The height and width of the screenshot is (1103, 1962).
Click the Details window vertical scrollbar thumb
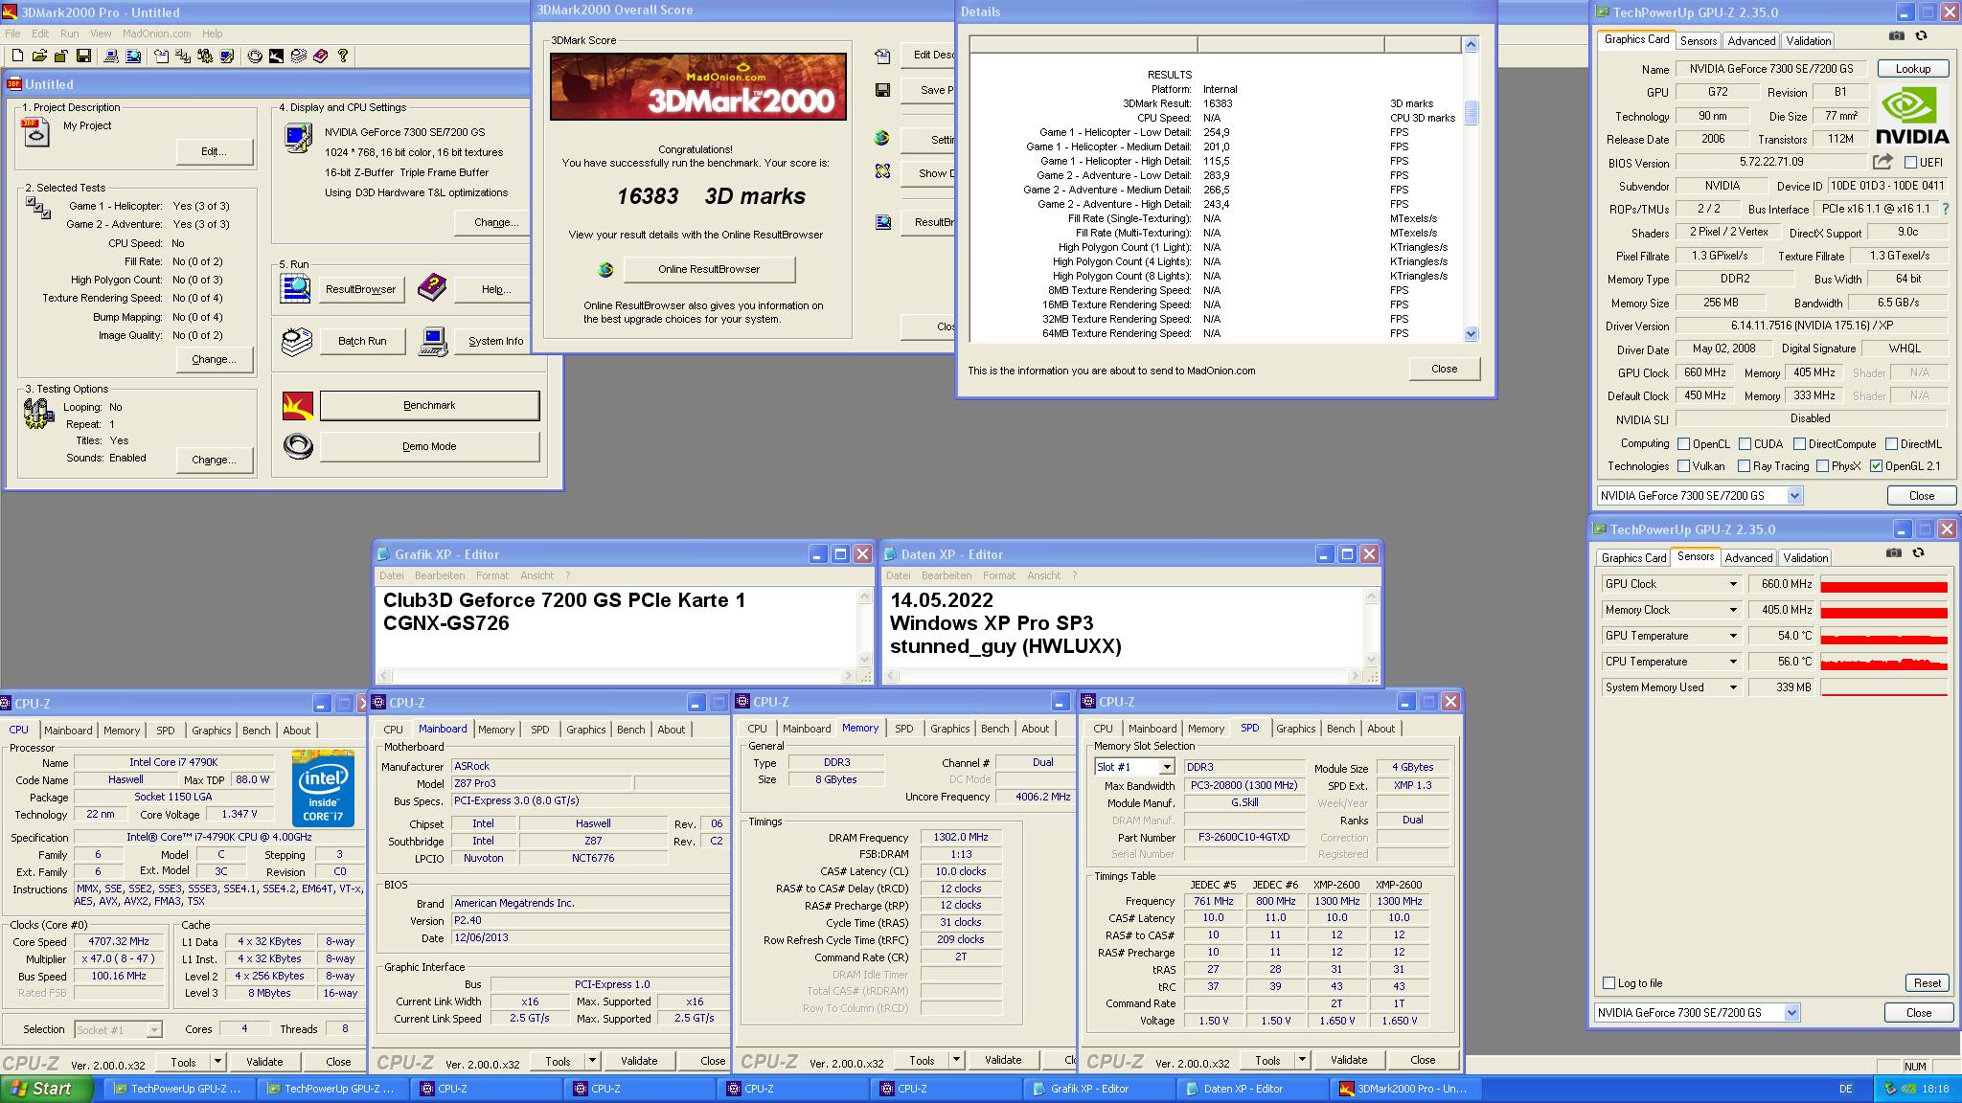pos(1471,113)
